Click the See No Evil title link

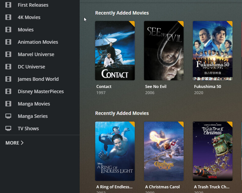coord(156,86)
